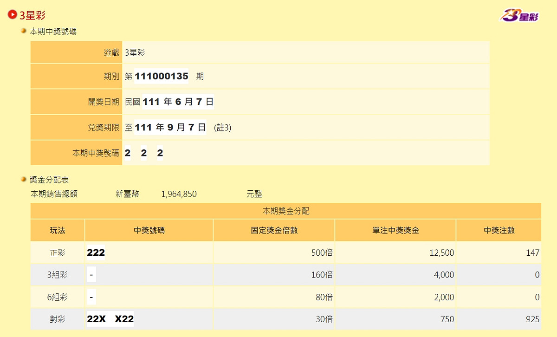This screenshot has width=557, height=337.
Task: Click the 遊戲 row label
Action: (x=111, y=52)
